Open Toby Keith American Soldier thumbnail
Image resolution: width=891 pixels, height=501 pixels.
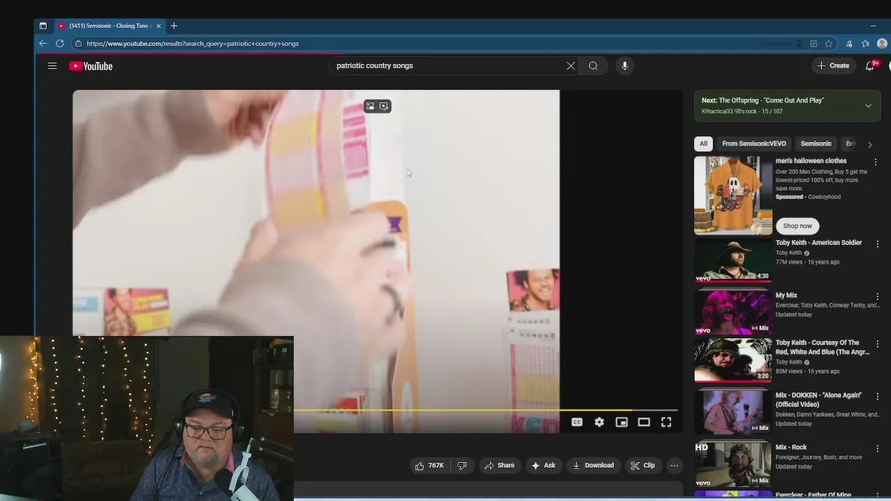(x=733, y=260)
